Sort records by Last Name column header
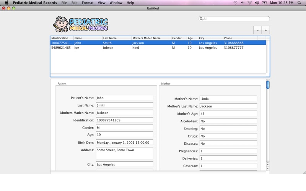306x191 pixels. (x=116, y=38)
